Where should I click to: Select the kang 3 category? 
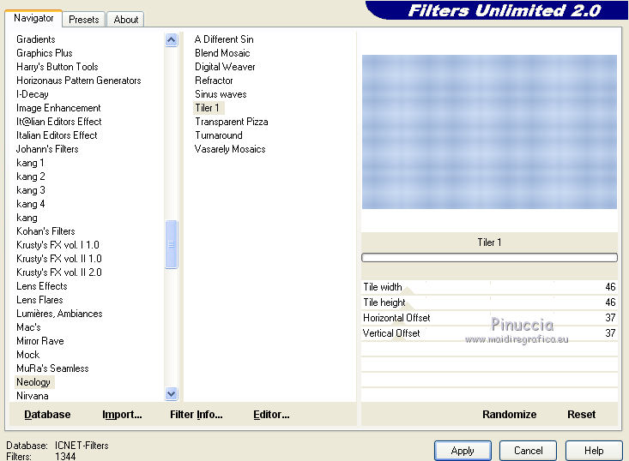(31, 190)
